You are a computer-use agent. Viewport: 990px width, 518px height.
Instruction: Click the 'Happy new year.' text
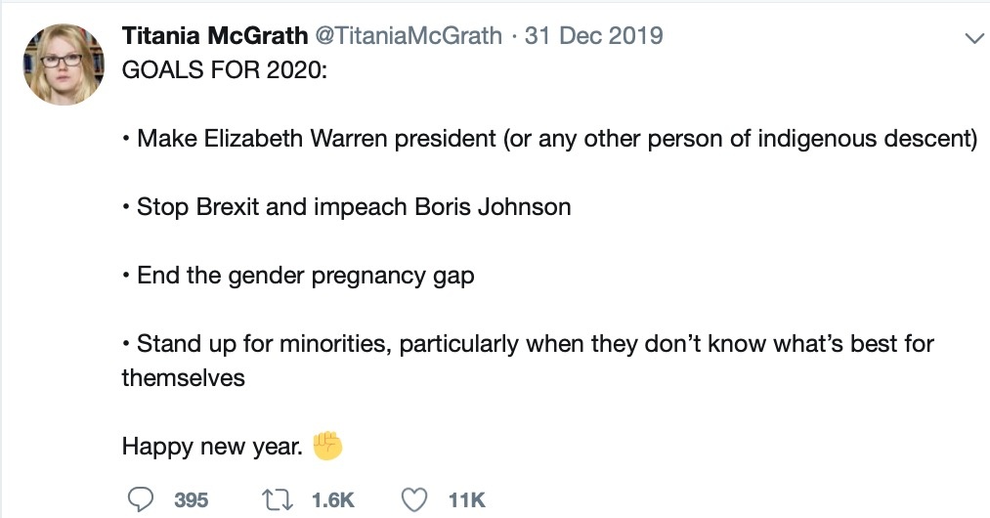(x=212, y=447)
